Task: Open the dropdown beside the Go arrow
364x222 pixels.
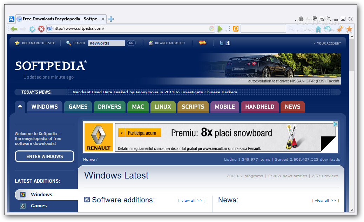Action: point(226,31)
